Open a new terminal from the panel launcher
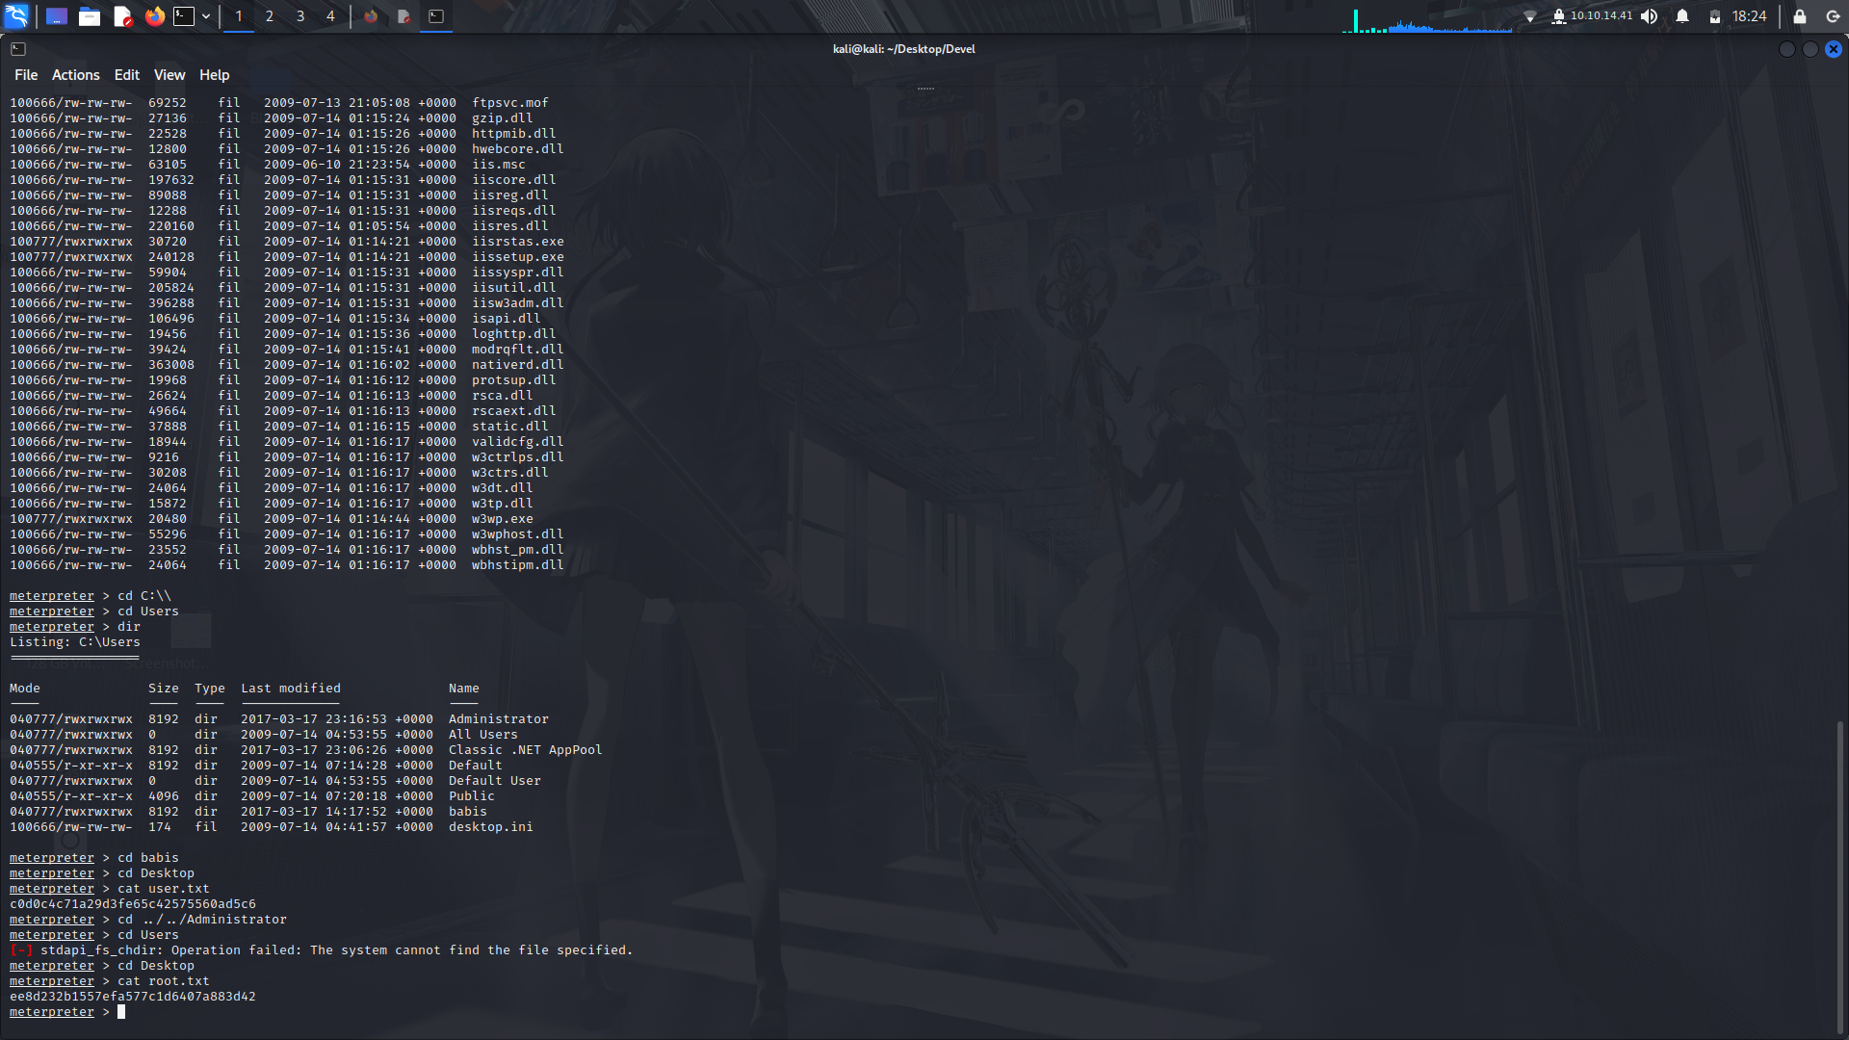Image resolution: width=1849 pixels, height=1040 pixels. tap(183, 15)
